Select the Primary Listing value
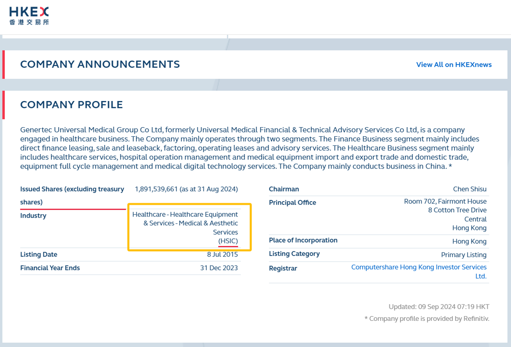The height and width of the screenshot is (347, 511). click(x=464, y=255)
